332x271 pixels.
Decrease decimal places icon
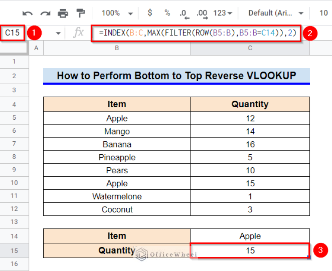coord(184,14)
